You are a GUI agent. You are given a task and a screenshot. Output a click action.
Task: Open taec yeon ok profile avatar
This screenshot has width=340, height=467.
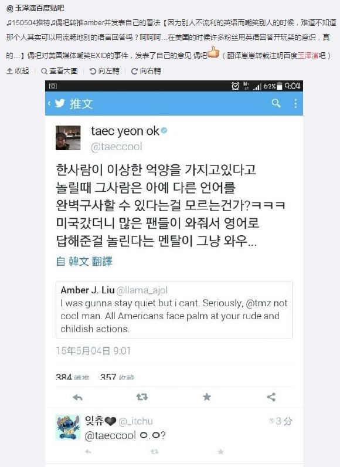68,138
